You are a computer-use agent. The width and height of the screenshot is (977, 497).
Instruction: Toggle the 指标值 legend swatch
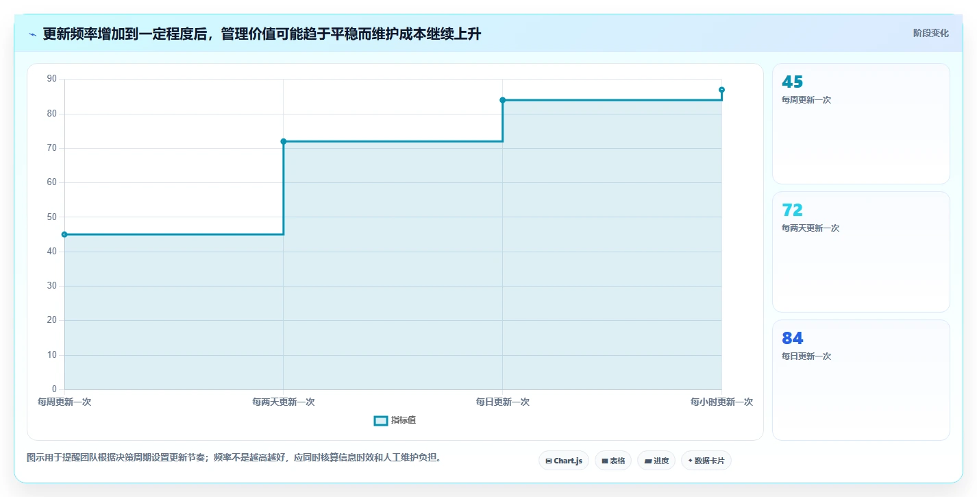pos(380,420)
